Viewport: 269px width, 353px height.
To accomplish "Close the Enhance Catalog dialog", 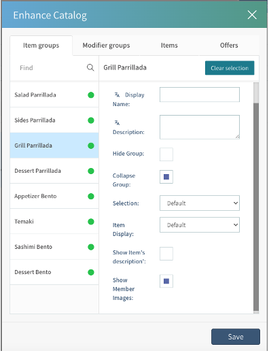I will tap(252, 15).
